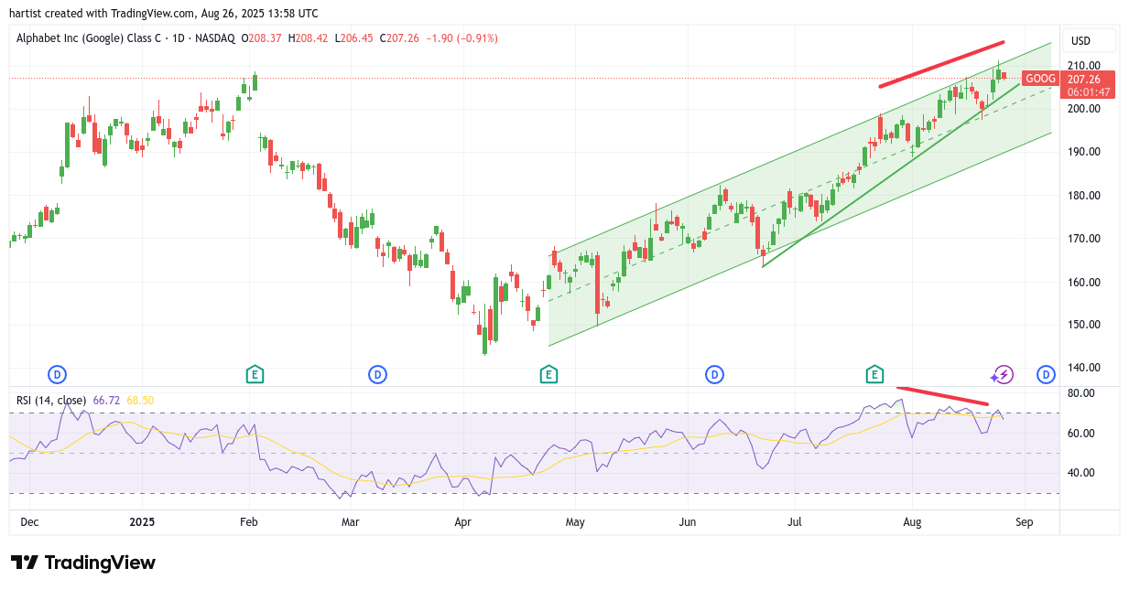Click the Dec label on the time axis
The width and height of the screenshot is (1129, 590).
(29, 522)
